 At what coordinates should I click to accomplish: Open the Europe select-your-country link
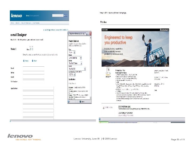coord(33,16)
